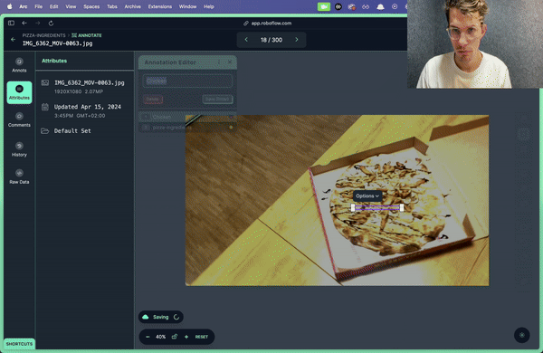Viewport: 543px width, 353px height.
Task: Go to the previous image in the set
Action: 246,40
